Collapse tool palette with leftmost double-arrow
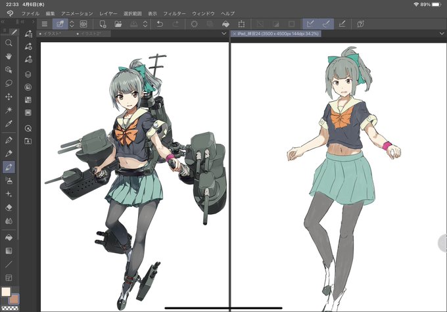 tap(2, 22)
